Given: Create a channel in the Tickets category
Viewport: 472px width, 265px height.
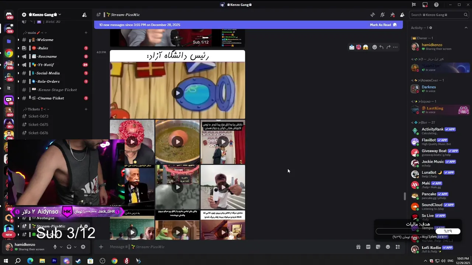Looking at the screenshot, I should pos(86,109).
